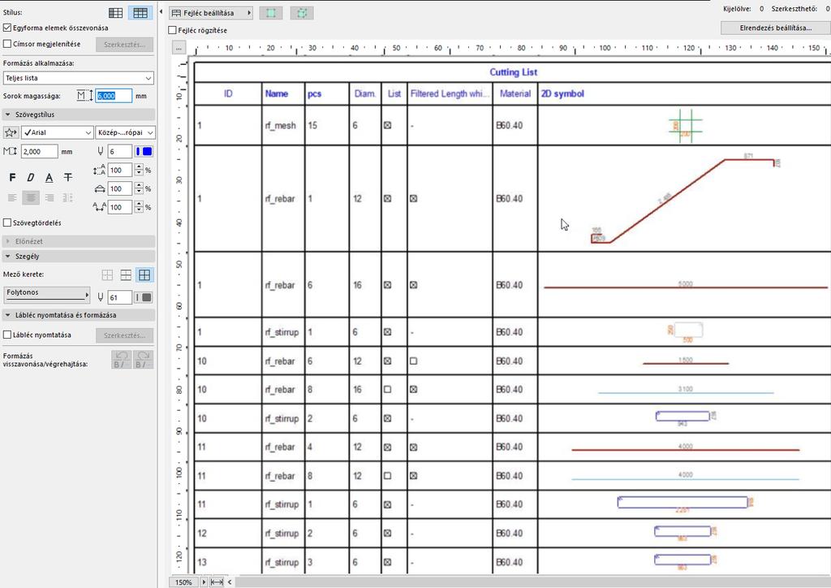Open the blue text pen color swatch

click(x=144, y=152)
